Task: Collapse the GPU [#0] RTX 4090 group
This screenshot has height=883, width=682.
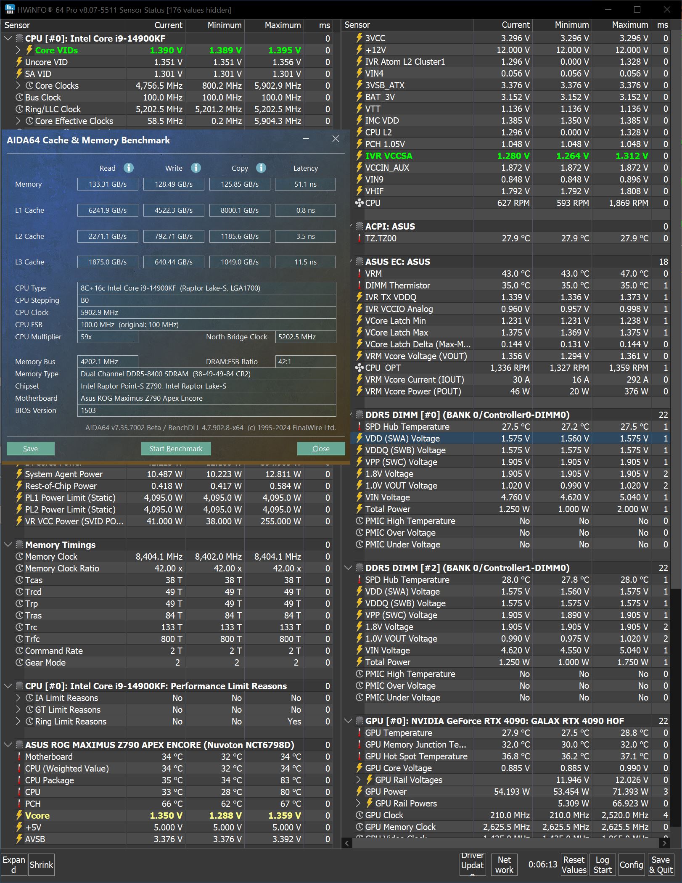Action: click(348, 721)
